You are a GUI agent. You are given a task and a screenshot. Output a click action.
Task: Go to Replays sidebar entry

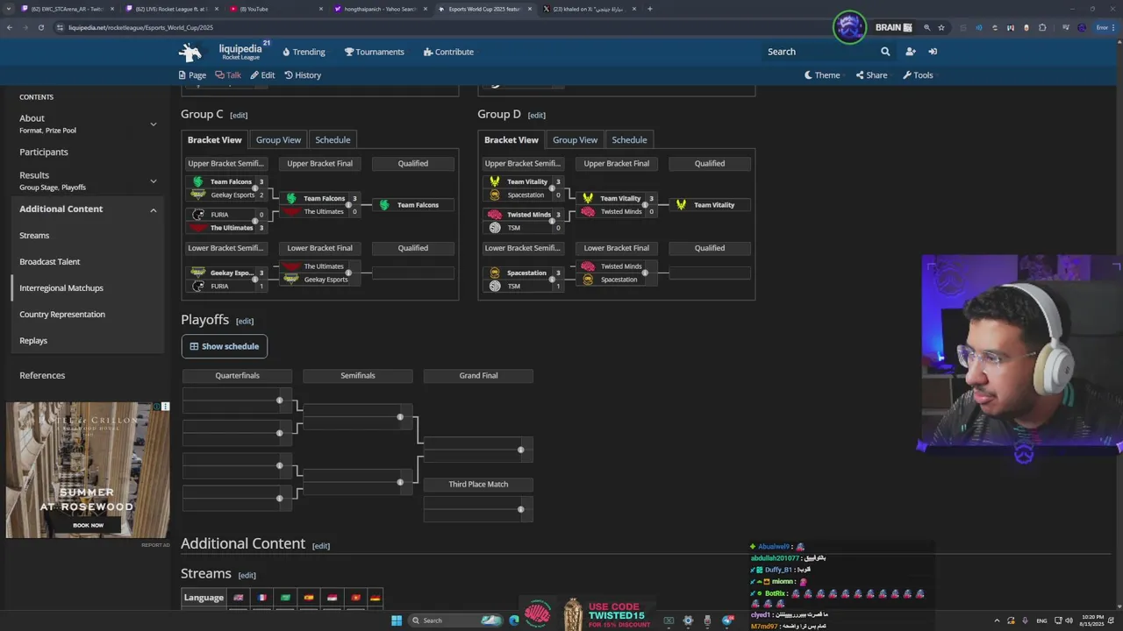[33, 340]
